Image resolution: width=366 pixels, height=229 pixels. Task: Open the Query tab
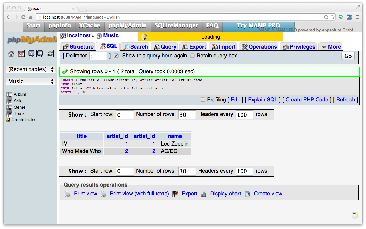(165, 47)
